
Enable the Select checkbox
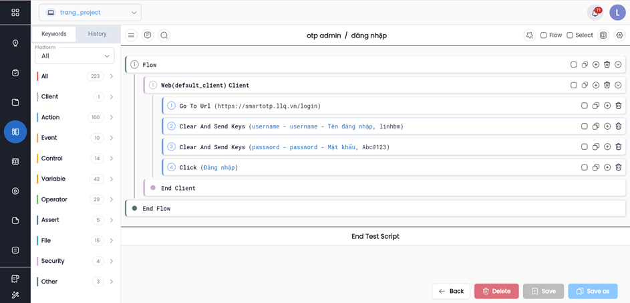point(570,35)
